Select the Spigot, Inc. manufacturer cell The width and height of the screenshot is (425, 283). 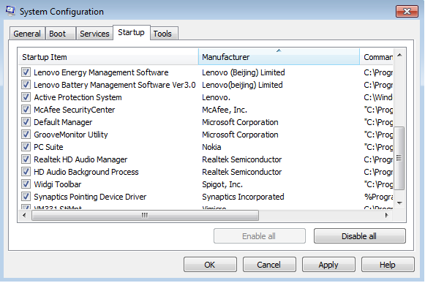[x=222, y=184]
